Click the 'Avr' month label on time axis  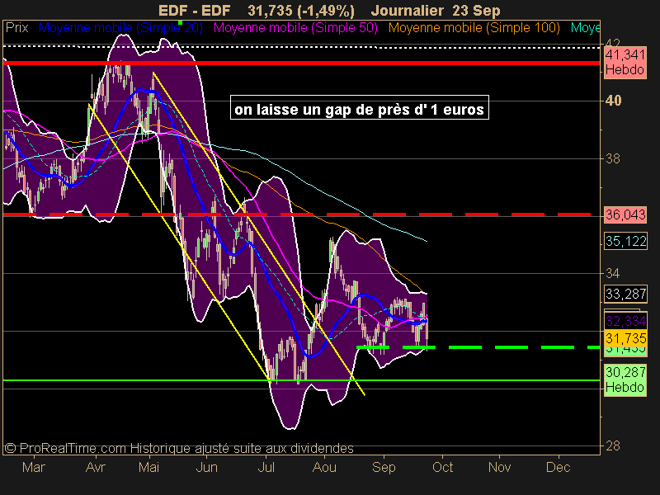pyautogui.click(x=96, y=467)
